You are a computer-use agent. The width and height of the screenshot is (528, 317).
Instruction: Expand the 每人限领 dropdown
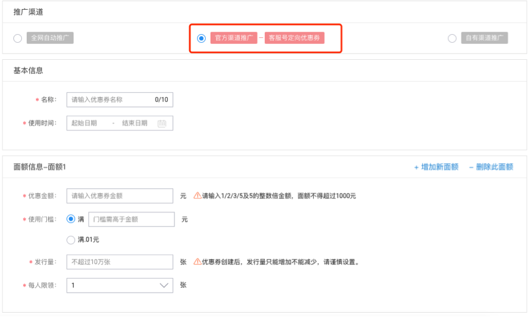(x=120, y=285)
